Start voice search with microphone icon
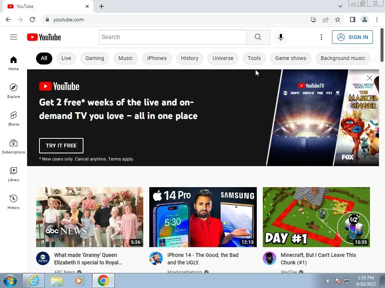The image size is (385, 288). [280, 37]
